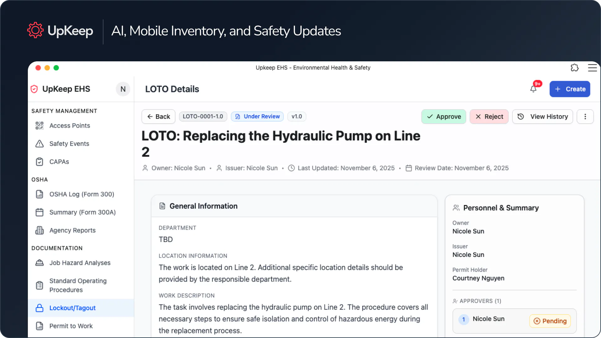Click the Pending approver status badge
Screen dimensions: 601x338
point(550,321)
